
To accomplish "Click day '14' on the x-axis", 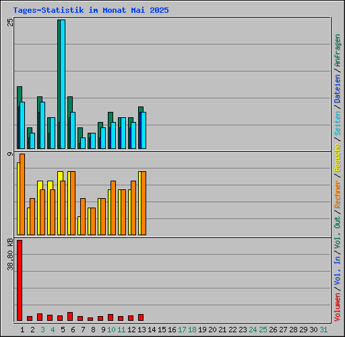I will 152,330.
